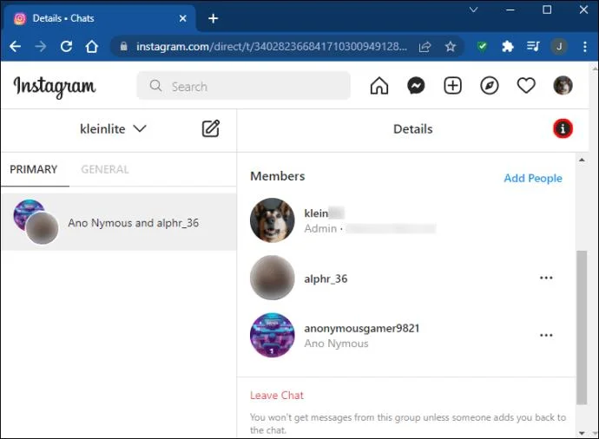The image size is (599, 439).
Task: Click the Details header title
Action: click(x=413, y=129)
